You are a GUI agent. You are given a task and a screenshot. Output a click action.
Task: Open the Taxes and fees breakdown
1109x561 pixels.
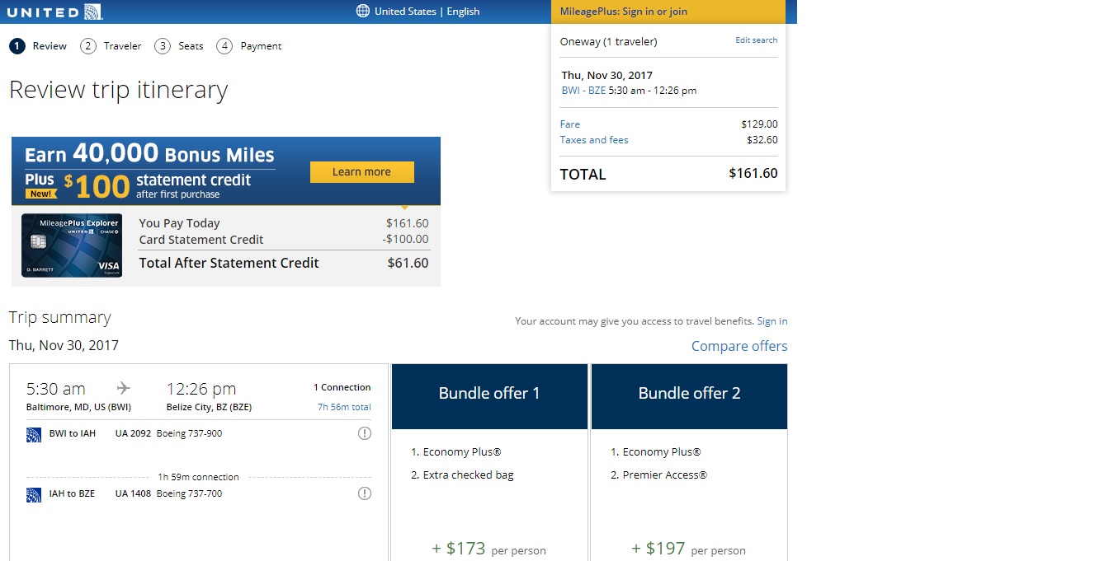[594, 140]
